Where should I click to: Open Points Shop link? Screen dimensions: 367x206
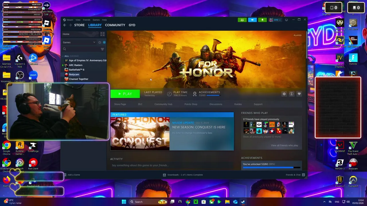[x=191, y=104]
